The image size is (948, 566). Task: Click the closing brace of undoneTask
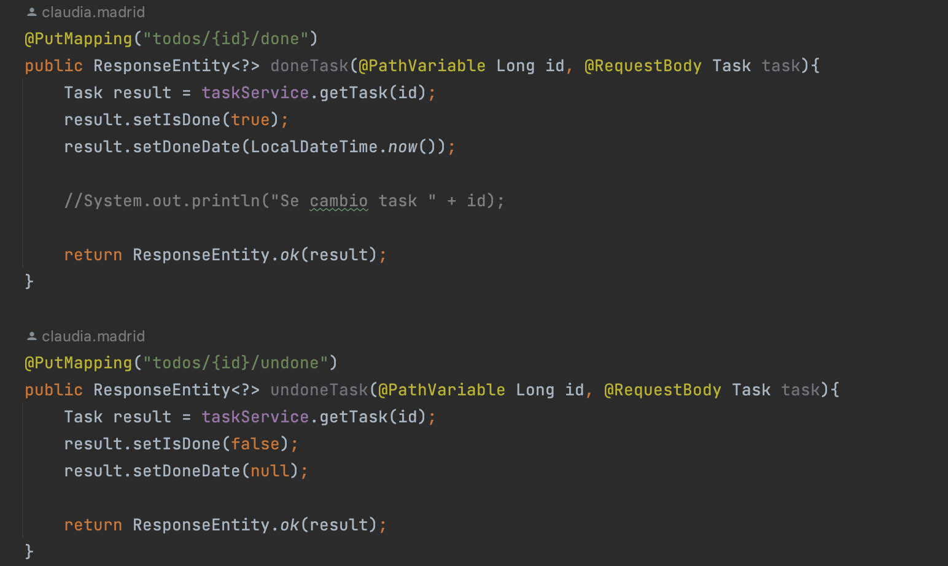click(x=29, y=551)
